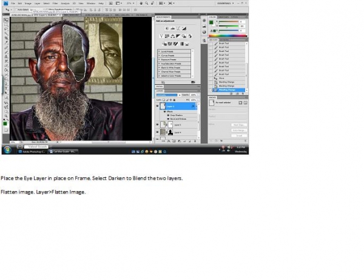
Task: Switch to the Styles tab
Action: coord(234,17)
